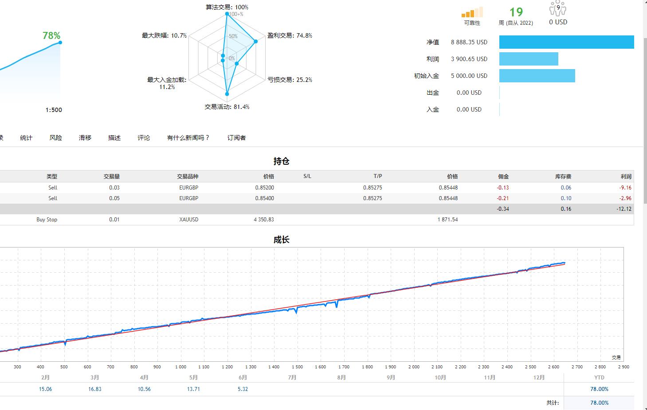Open the 风险 tab
Image resolution: width=647 pixels, height=410 pixels.
click(55, 138)
